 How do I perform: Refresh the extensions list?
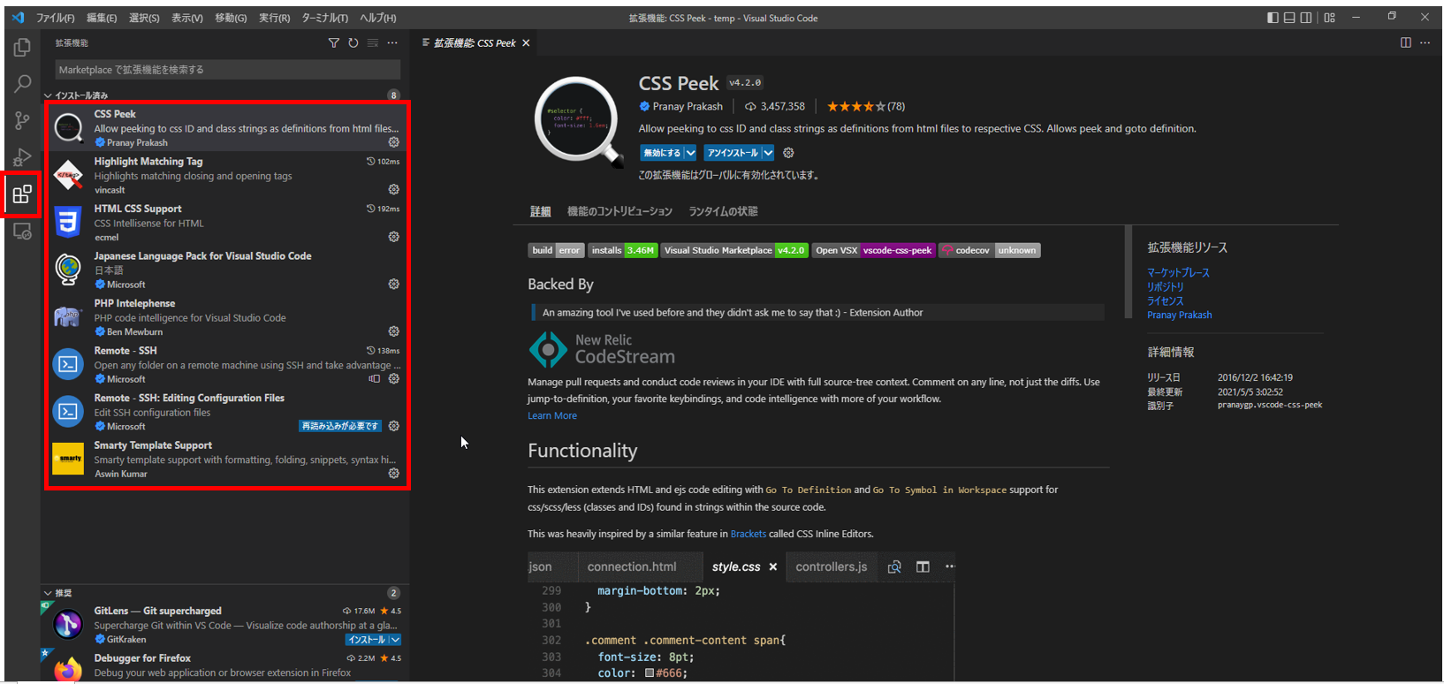coord(353,43)
